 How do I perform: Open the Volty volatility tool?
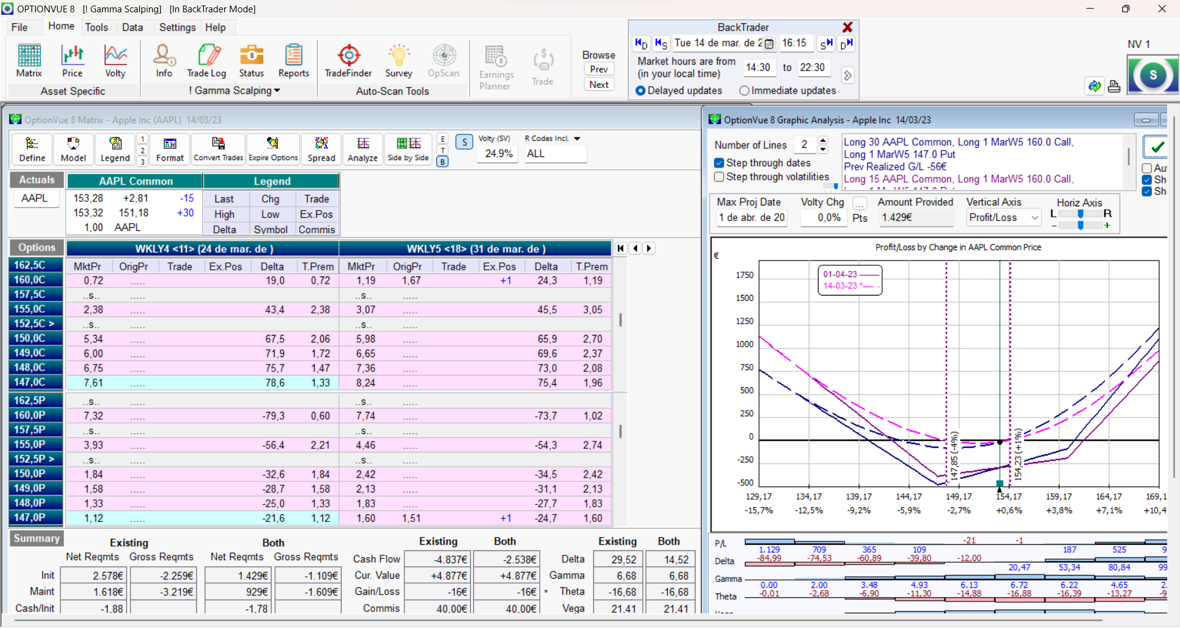[115, 61]
